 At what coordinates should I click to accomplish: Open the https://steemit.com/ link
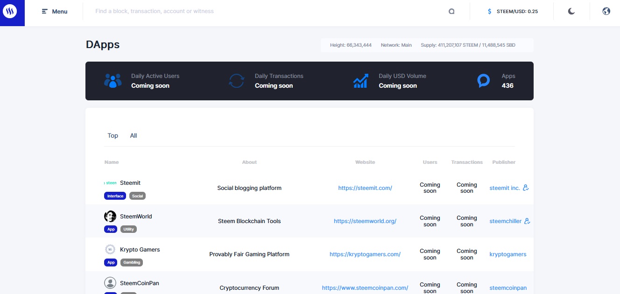pyautogui.click(x=365, y=188)
